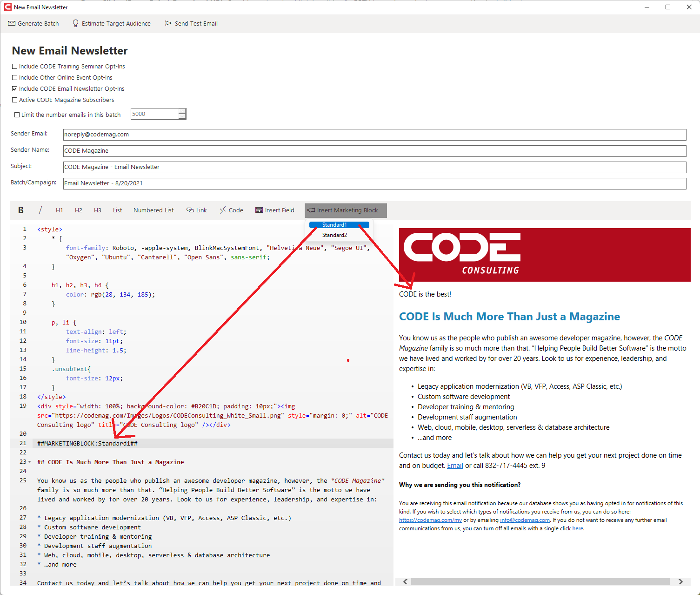Toggle Include Other Online Event Opt-Ins checkbox

point(15,78)
